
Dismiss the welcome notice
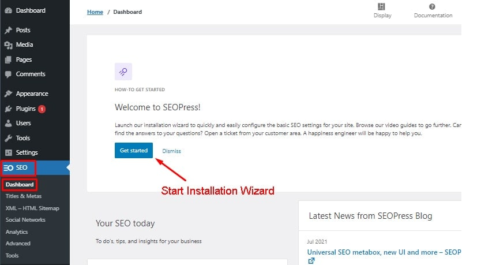(x=171, y=151)
